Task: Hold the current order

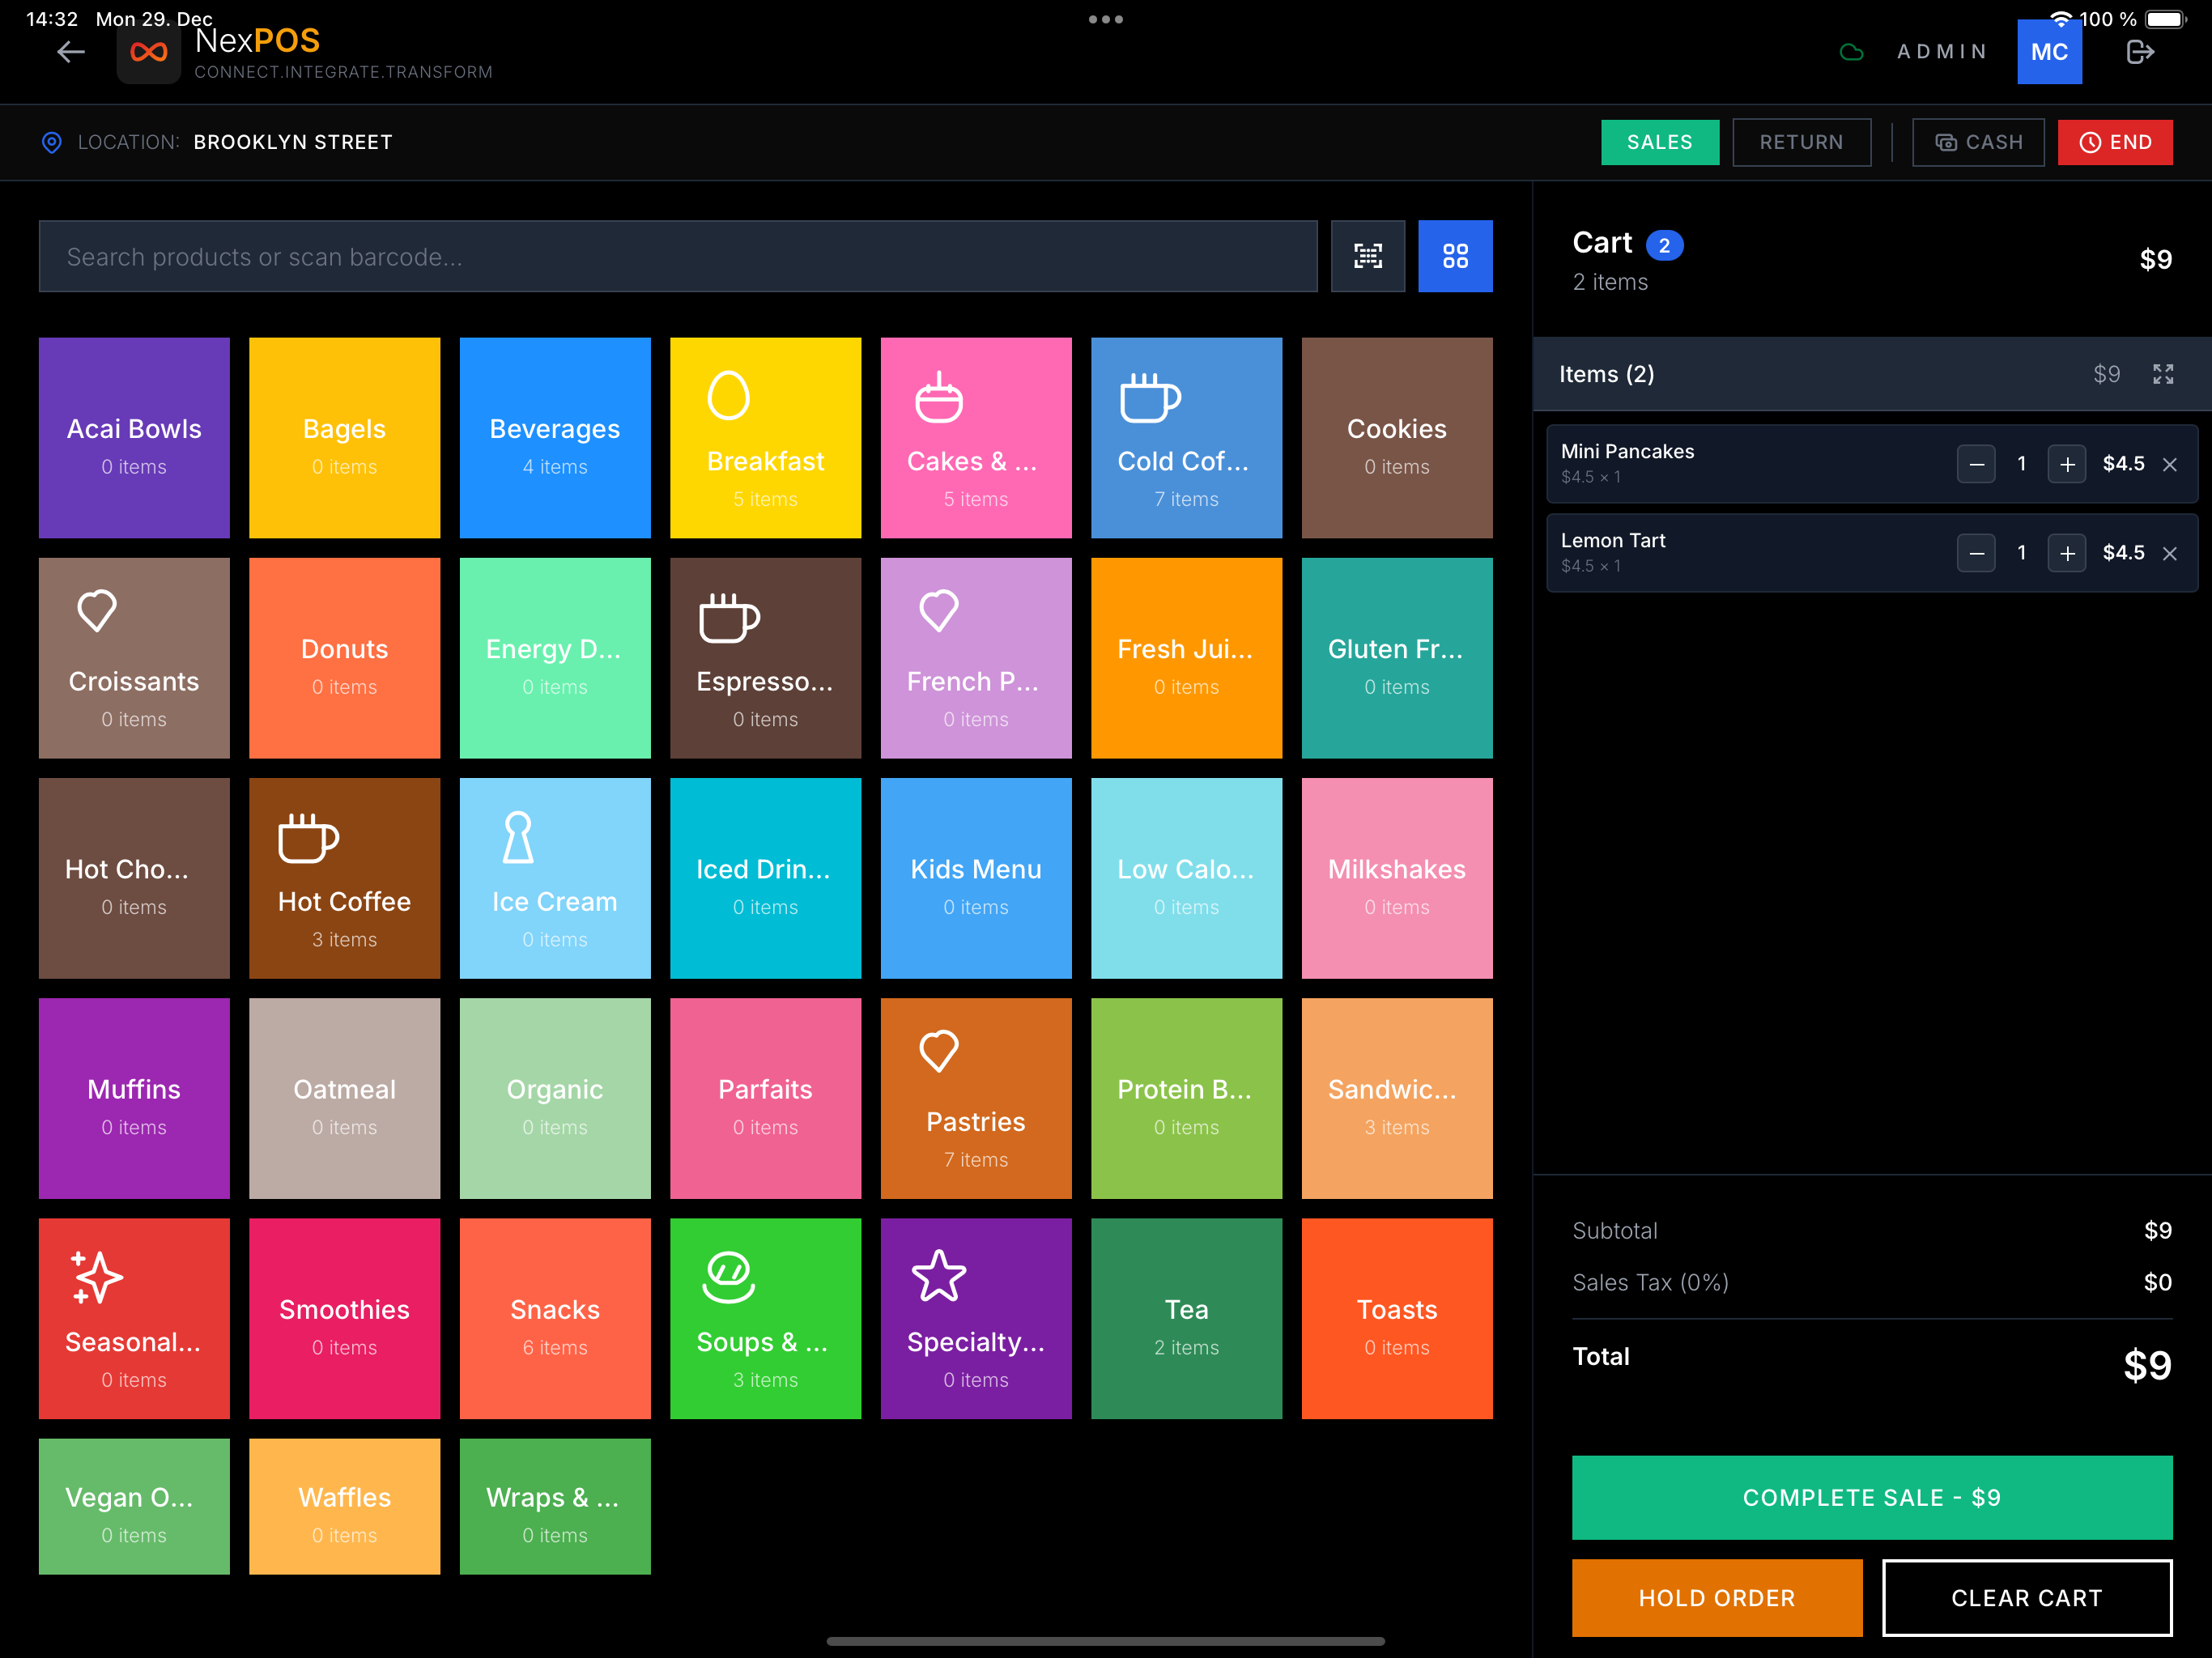Action: (1716, 1597)
